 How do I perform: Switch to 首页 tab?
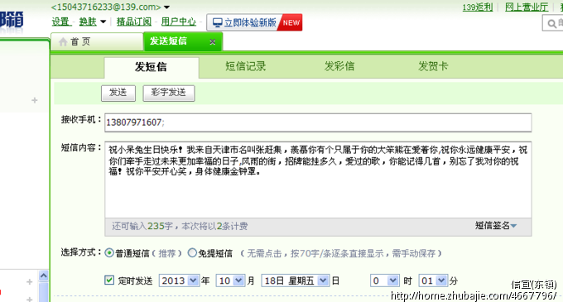tap(97, 41)
